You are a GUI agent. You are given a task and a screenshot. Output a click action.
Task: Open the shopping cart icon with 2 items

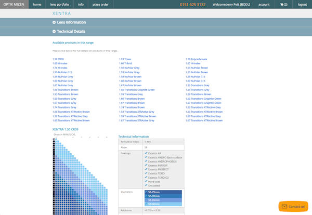point(283,4)
